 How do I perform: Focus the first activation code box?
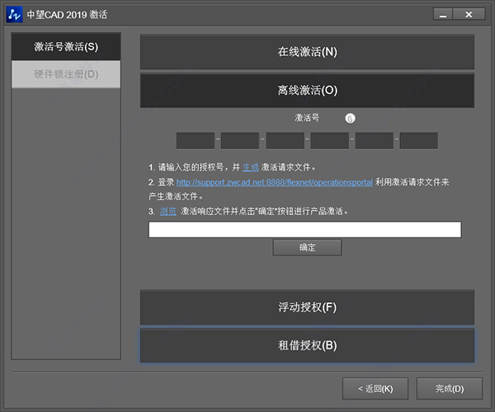196,141
